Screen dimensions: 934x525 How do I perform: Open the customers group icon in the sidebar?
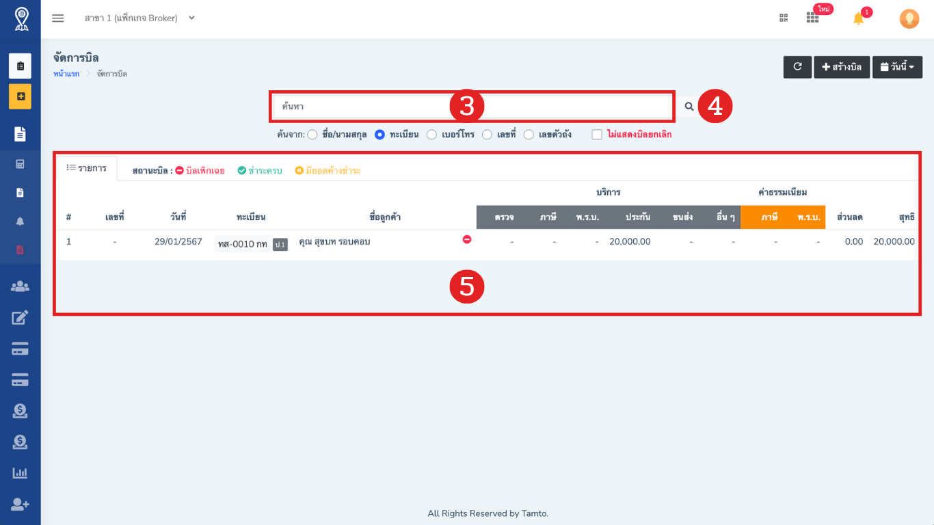pos(20,286)
